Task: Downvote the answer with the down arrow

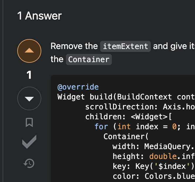Action: coord(29,99)
